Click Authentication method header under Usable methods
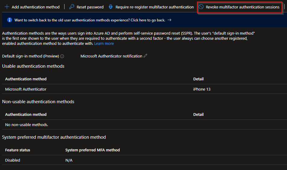The image size is (287, 170). (x=26, y=79)
